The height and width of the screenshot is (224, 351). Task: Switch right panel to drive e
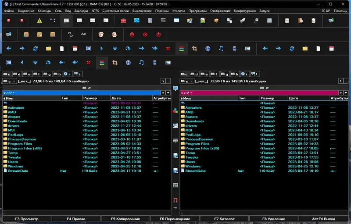[x=204, y=74]
